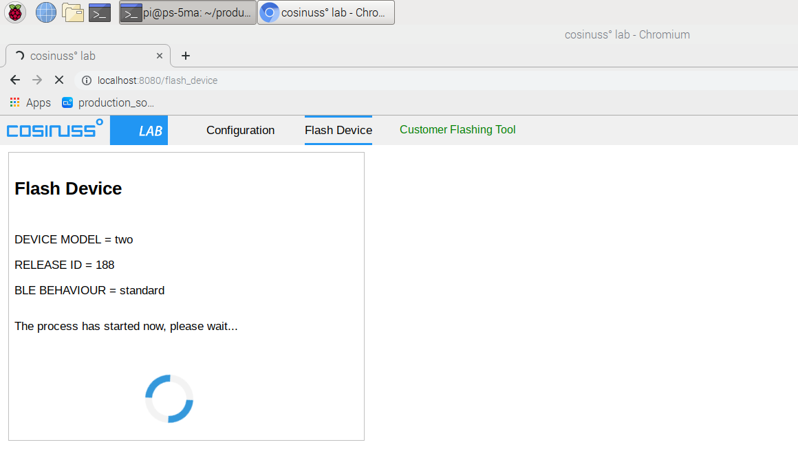Open the Raspberry Pi main menu

point(15,12)
